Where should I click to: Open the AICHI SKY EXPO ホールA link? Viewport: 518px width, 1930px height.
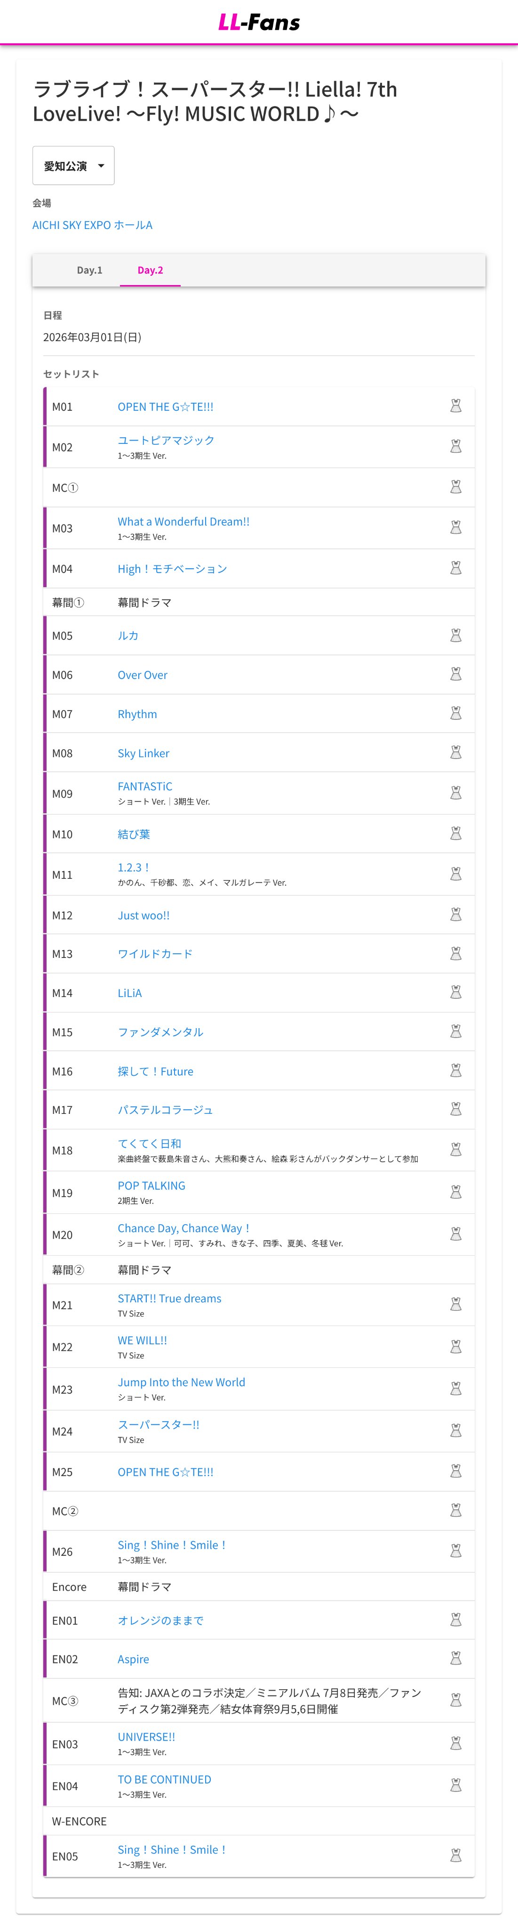click(x=92, y=225)
